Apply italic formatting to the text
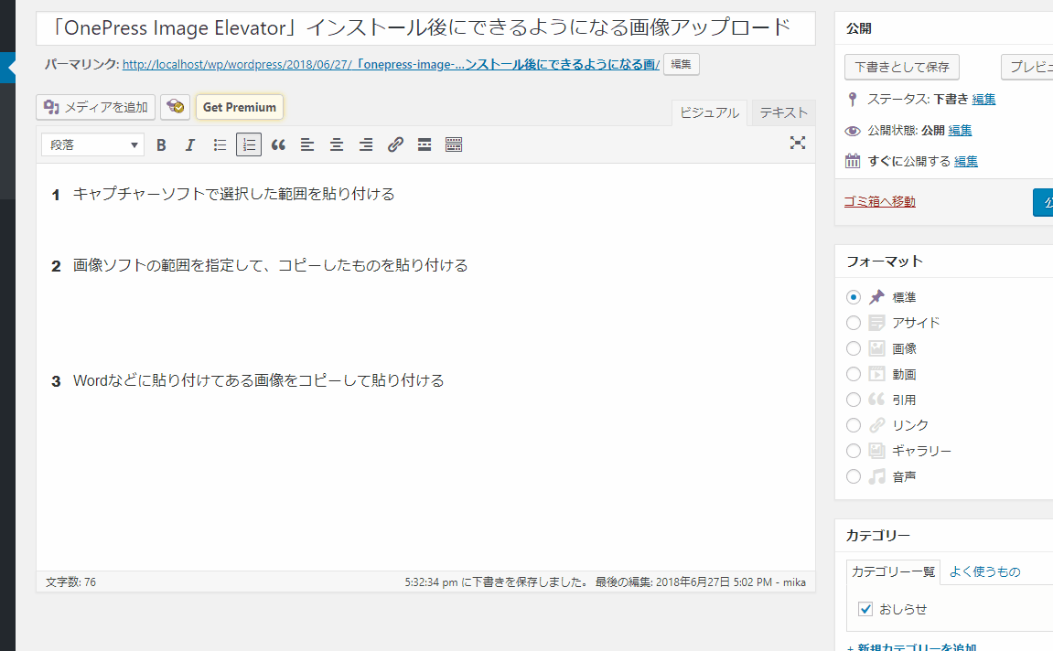Screen dimensions: 1053x651 coord(190,144)
